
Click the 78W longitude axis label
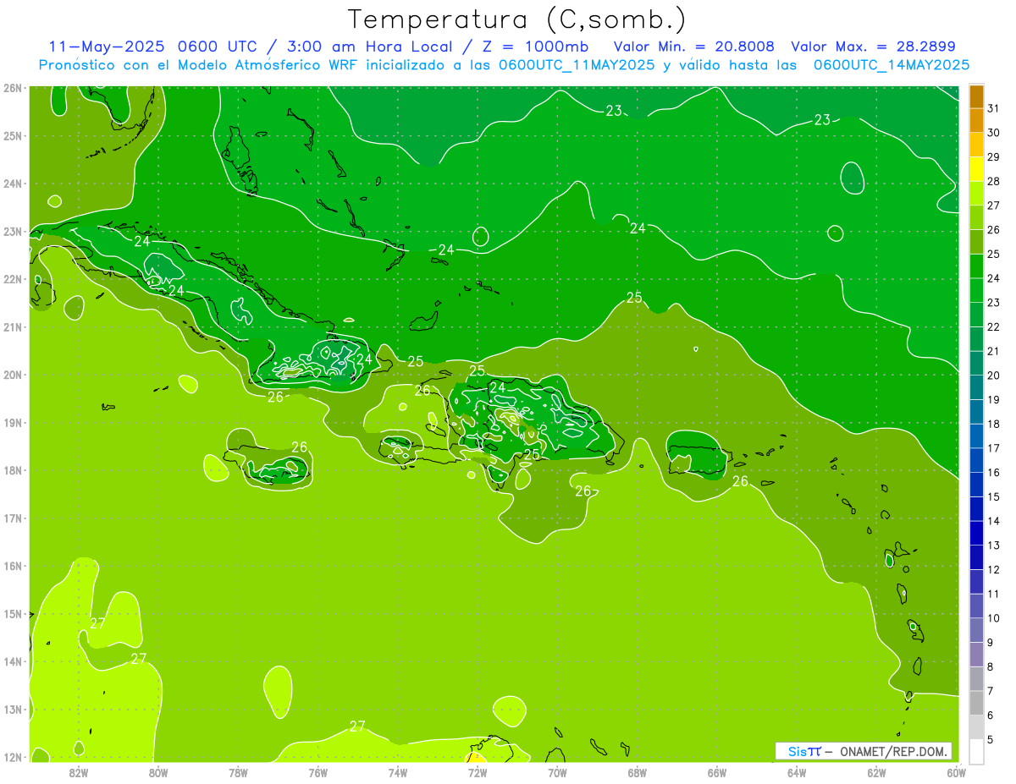point(238,772)
